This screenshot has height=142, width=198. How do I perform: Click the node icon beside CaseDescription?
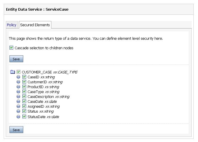coord(19,97)
